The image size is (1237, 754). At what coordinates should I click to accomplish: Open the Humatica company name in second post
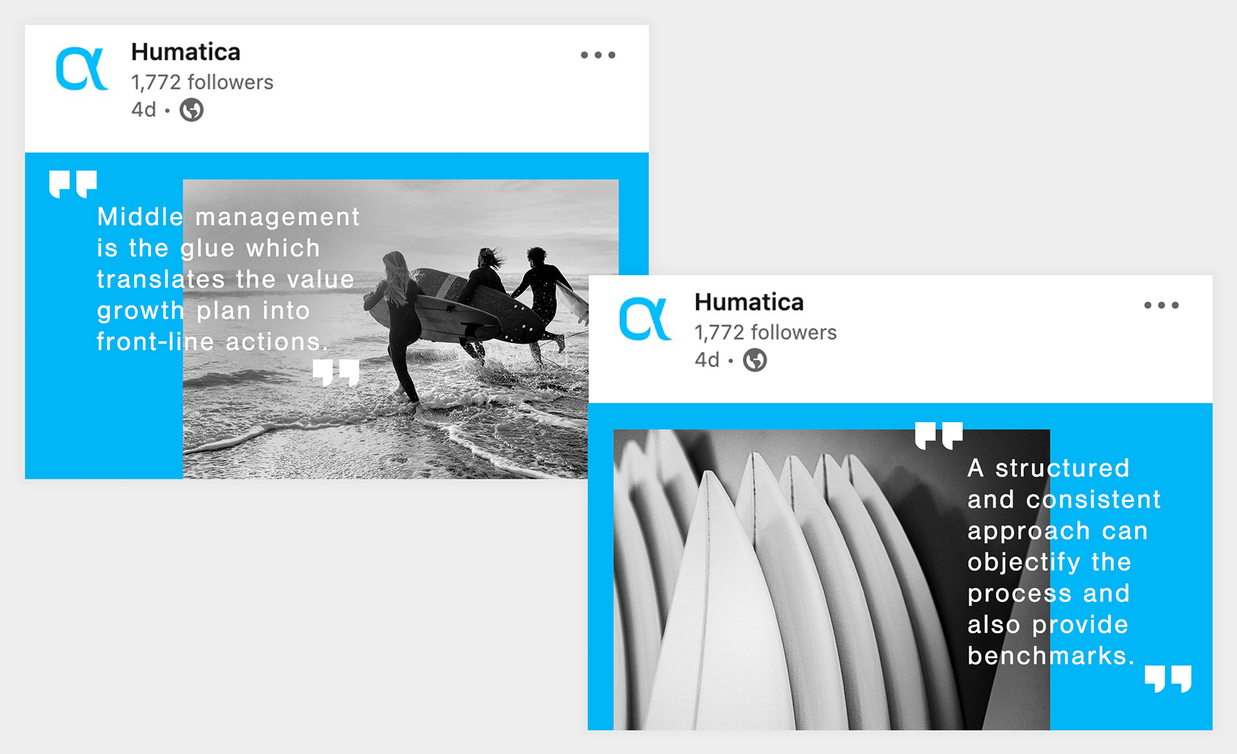click(749, 302)
